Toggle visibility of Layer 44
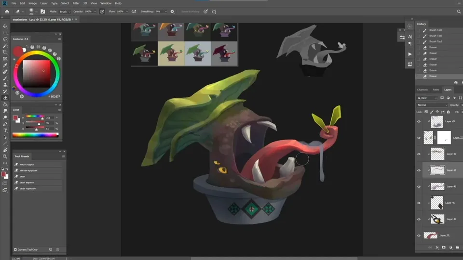This screenshot has height=260, width=463. click(419, 219)
